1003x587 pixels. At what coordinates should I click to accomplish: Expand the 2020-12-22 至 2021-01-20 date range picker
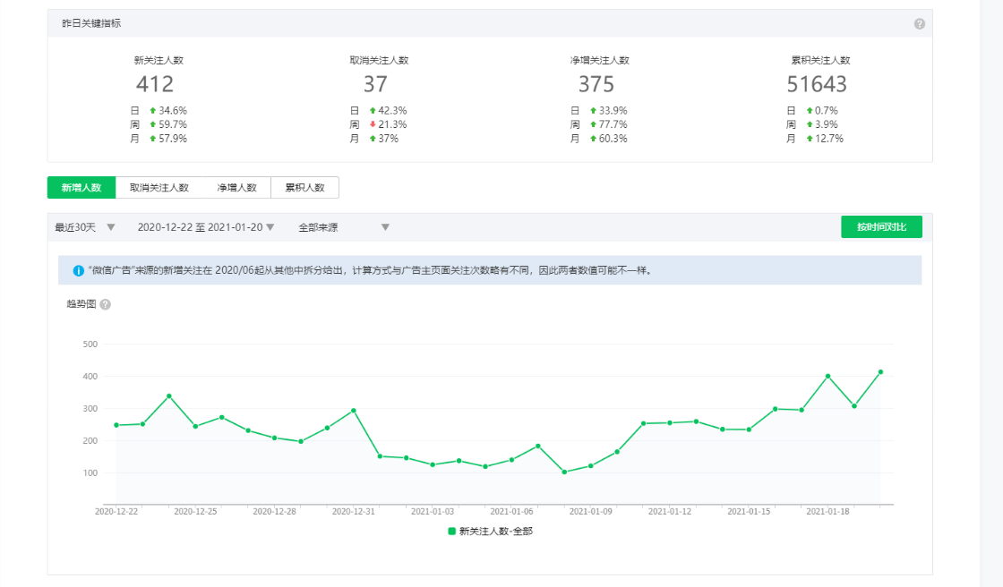[x=206, y=227]
